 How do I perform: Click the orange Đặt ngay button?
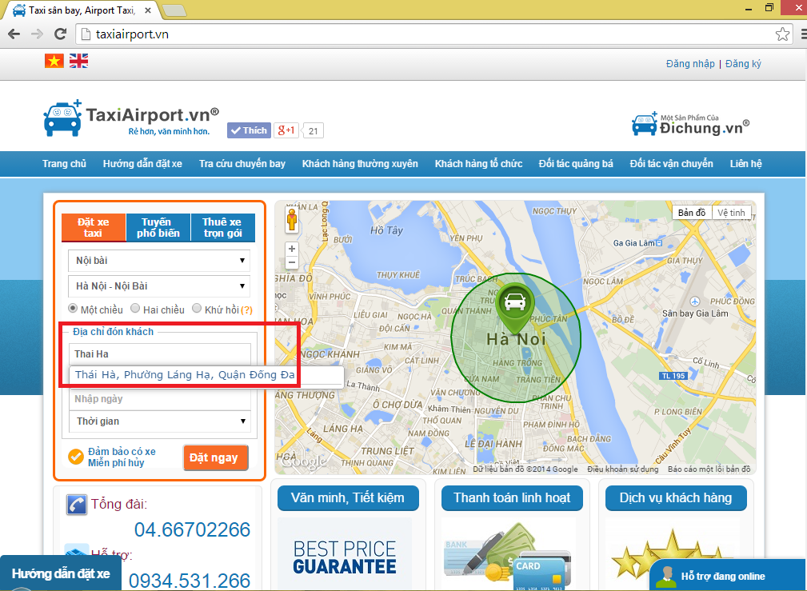tap(215, 458)
